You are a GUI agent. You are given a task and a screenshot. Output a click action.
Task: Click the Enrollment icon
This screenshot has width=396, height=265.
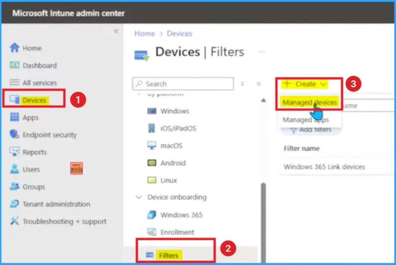[152, 232]
